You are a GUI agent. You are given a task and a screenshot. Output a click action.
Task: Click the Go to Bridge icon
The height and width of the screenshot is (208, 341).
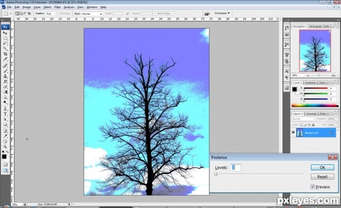207,14
